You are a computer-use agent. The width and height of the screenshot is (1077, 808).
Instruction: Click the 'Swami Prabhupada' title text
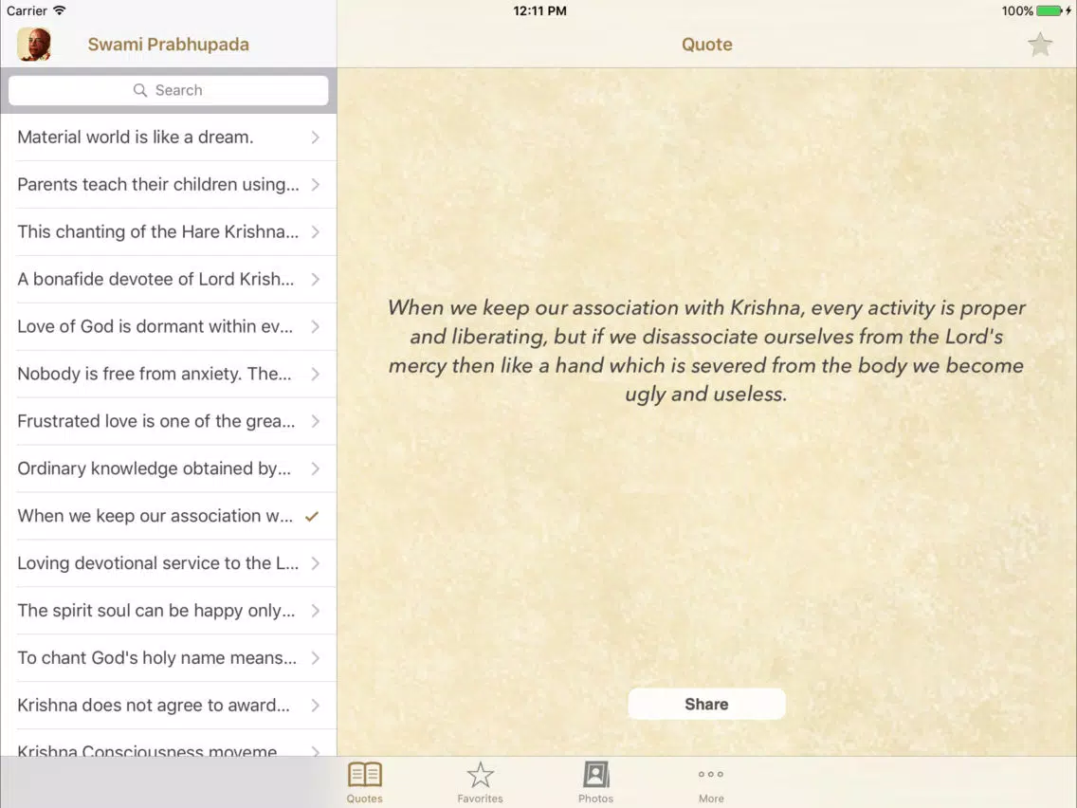[x=169, y=45]
